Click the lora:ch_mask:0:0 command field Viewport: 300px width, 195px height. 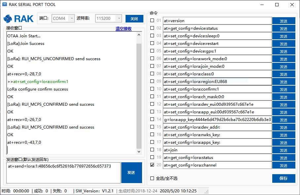tap(217, 97)
